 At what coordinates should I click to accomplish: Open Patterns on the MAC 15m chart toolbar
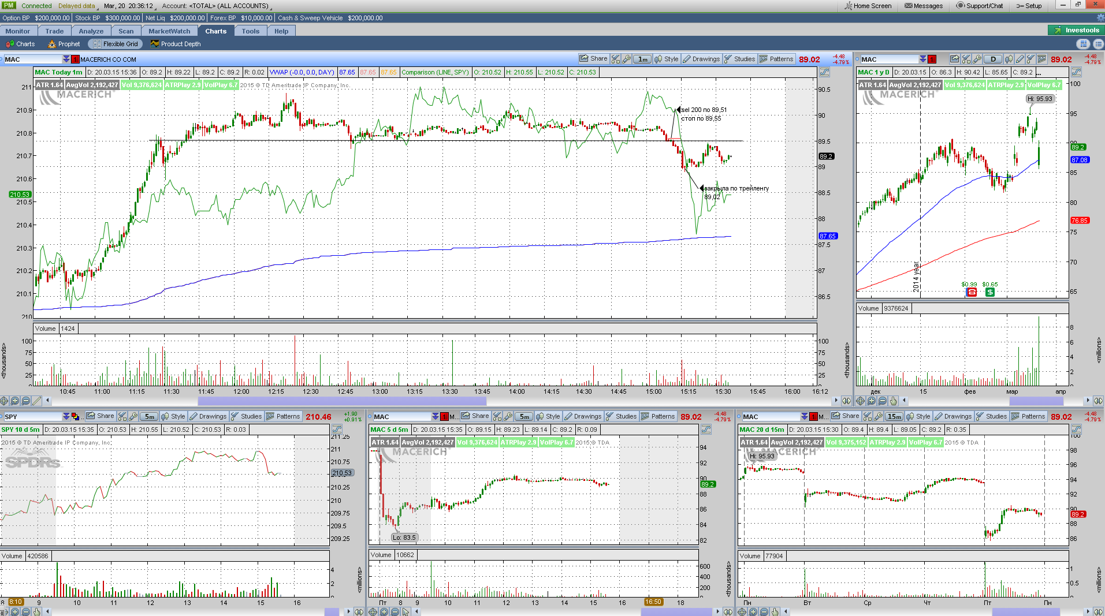tap(1028, 416)
